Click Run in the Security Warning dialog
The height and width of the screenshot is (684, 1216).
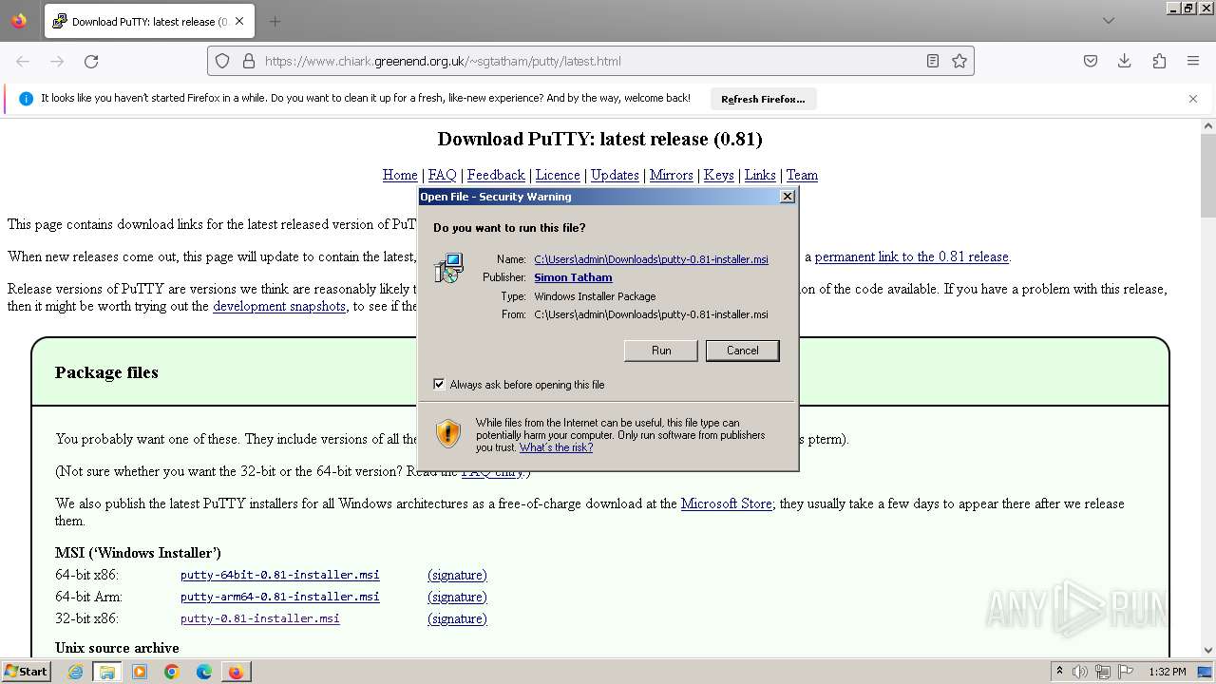pyautogui.click(x=661, y=351)
